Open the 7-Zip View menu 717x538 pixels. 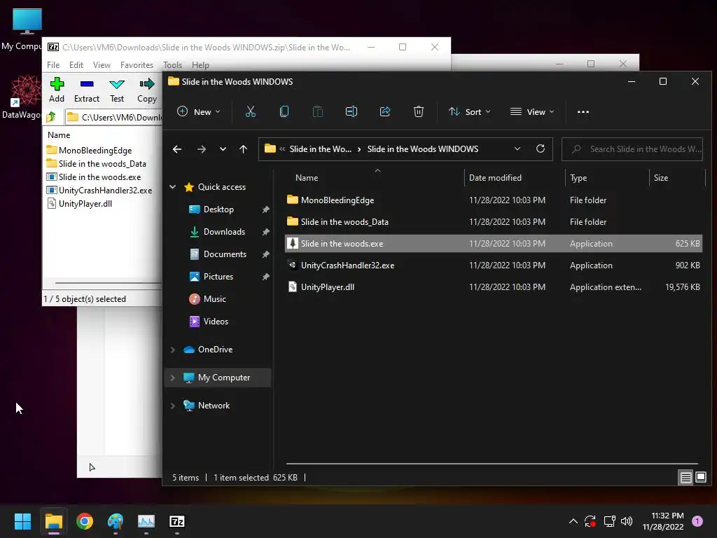coord(102,65)
